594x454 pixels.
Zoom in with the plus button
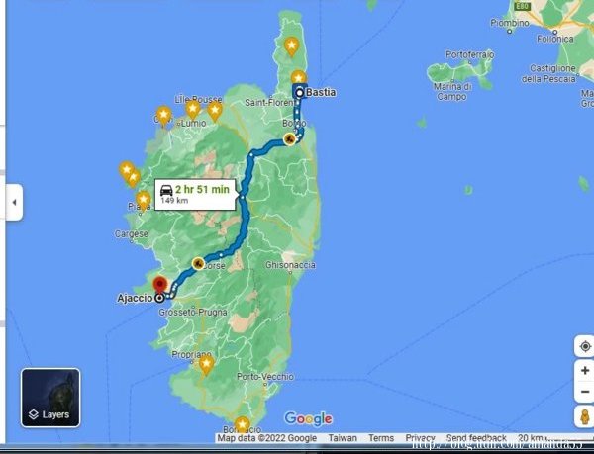click(584, 370)
